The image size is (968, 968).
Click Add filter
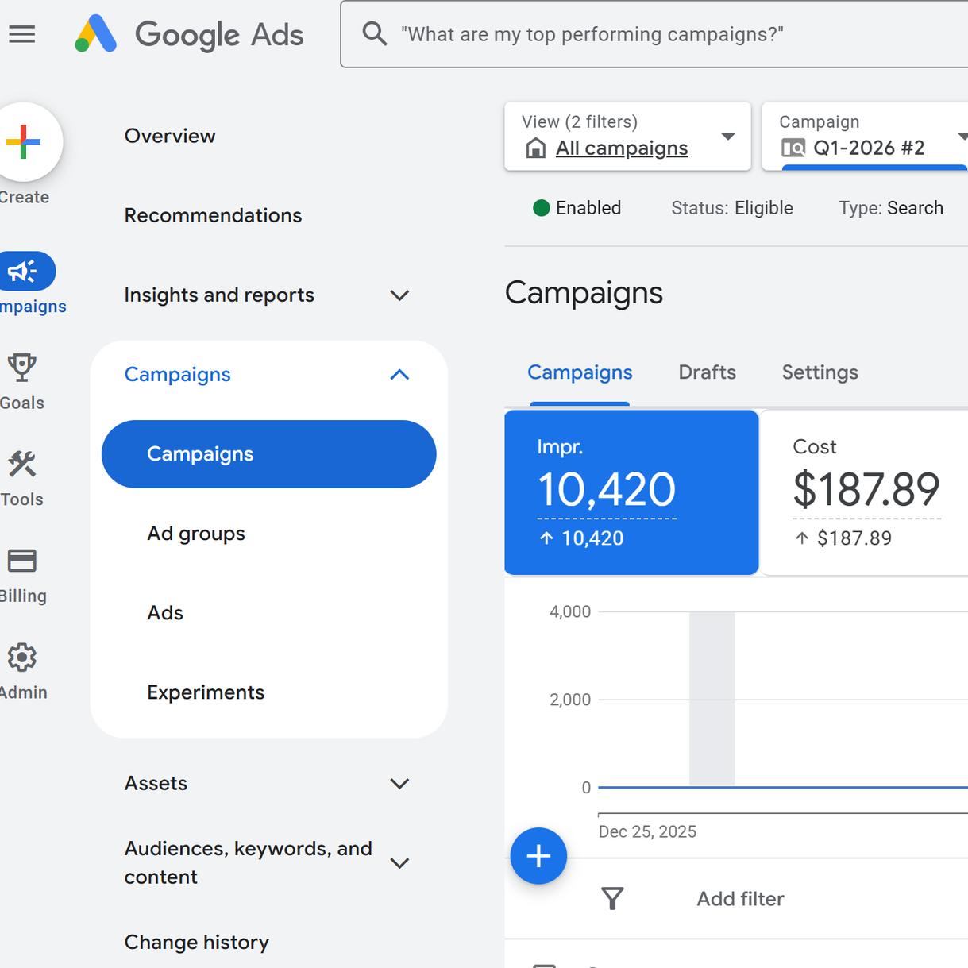pyautogui.click(x=740, y=899)
